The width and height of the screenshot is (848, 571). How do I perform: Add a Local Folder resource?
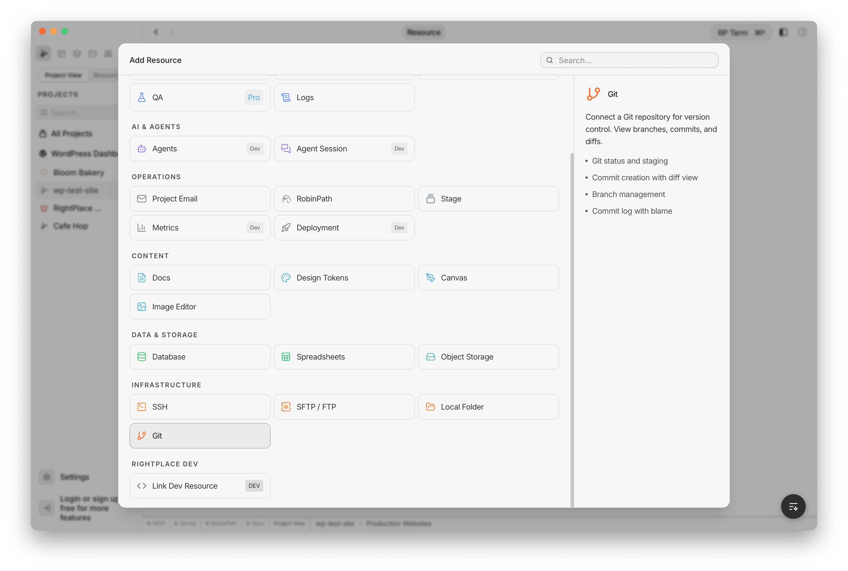click(488, 406)
